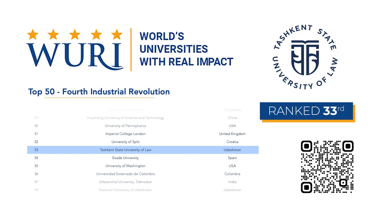This screenshot has height=212, width=378.
Task: Click the "RANKED 33rd" badge
Action: point(307,111)
